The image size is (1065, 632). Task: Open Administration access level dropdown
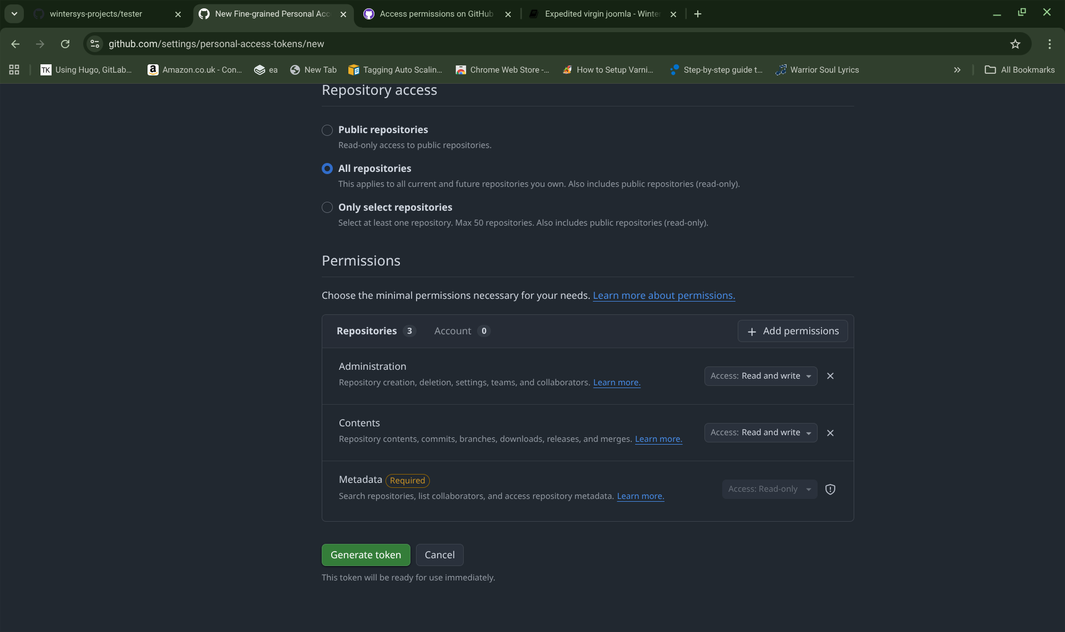760,376
